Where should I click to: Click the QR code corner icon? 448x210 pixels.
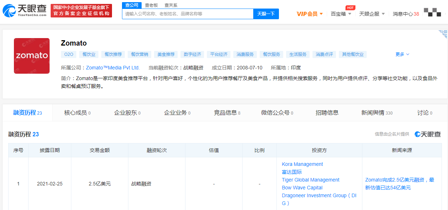coord(443,34)
